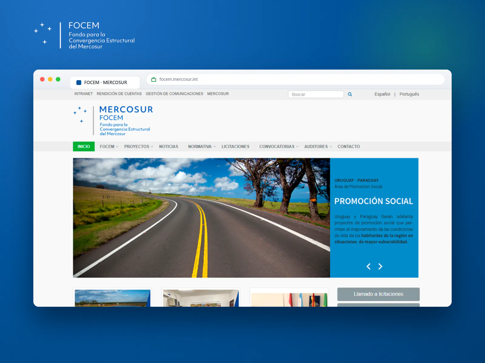Open GESTIÓN DE COMUNICACIONES link
Image resolution: width=485 pixels, height=363 pixels.
pos(174,94)
